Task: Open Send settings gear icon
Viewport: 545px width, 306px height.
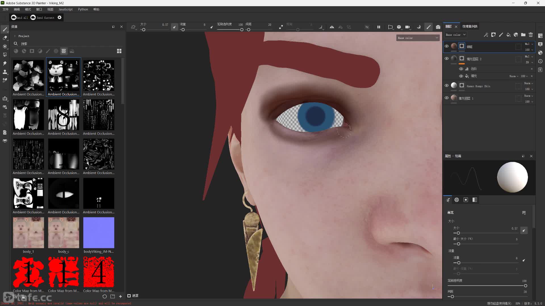Action: pyautogui.click(x=59, y=17)
